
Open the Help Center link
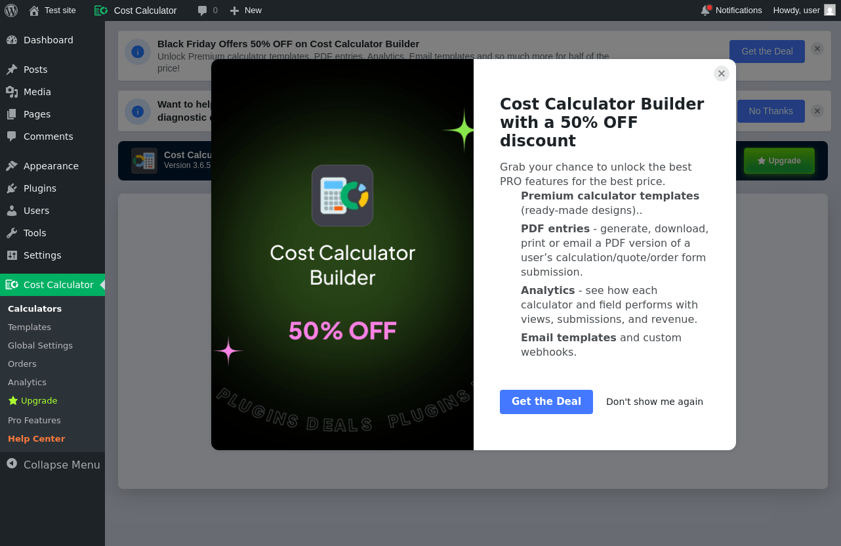[36, 439]
